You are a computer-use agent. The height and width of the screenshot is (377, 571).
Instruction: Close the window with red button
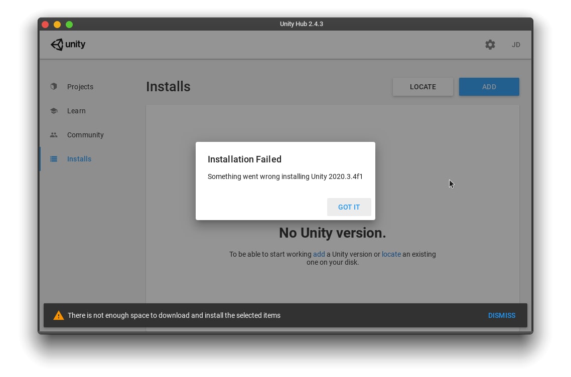45,25
